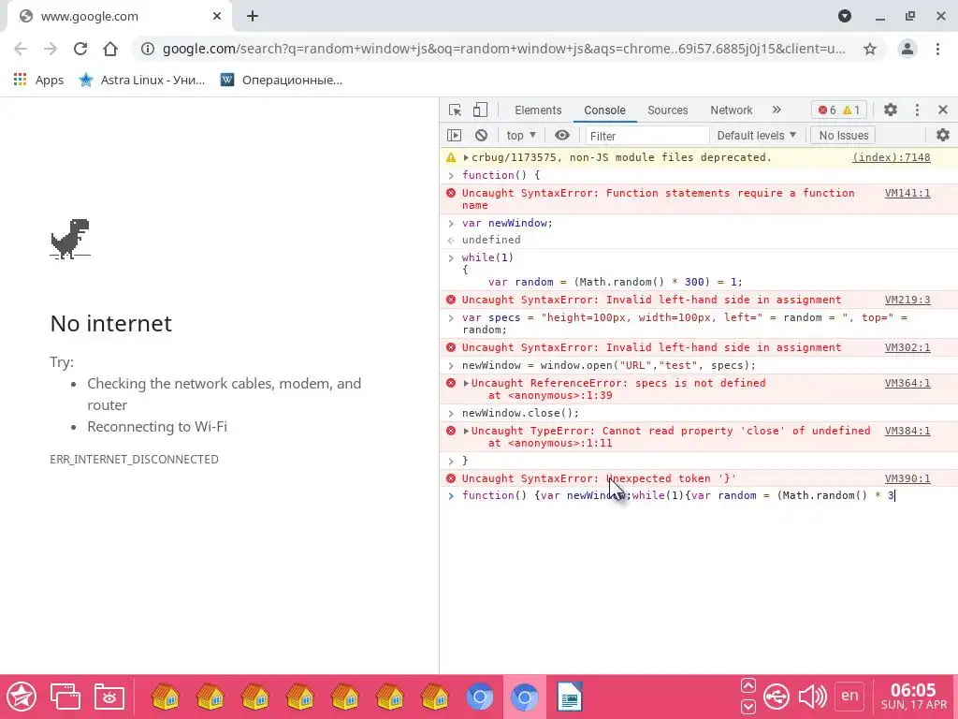Show the console sidebar
This screenshot has height=719, width=958.
pos(454,135)
